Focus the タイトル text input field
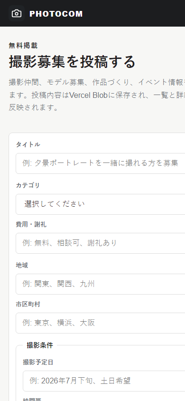The height and width of the screenshot is (401, 185). click(x=100, y=163)
